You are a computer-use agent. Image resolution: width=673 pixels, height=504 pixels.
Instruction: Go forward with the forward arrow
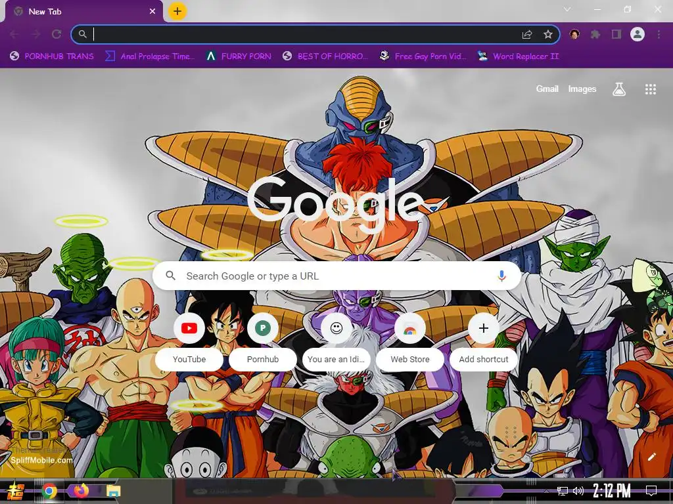pos(35,34)
